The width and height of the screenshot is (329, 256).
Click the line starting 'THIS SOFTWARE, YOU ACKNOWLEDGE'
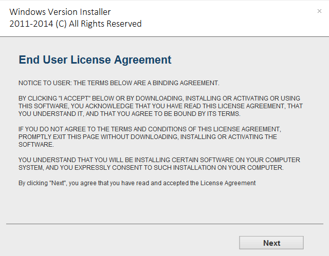click(160, 106)
